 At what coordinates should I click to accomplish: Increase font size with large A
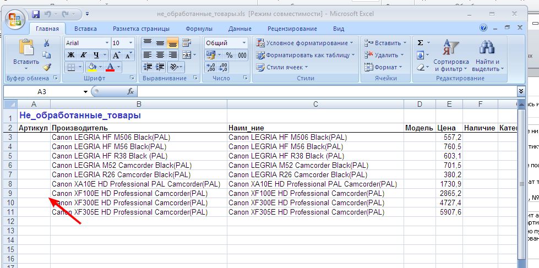116,55
